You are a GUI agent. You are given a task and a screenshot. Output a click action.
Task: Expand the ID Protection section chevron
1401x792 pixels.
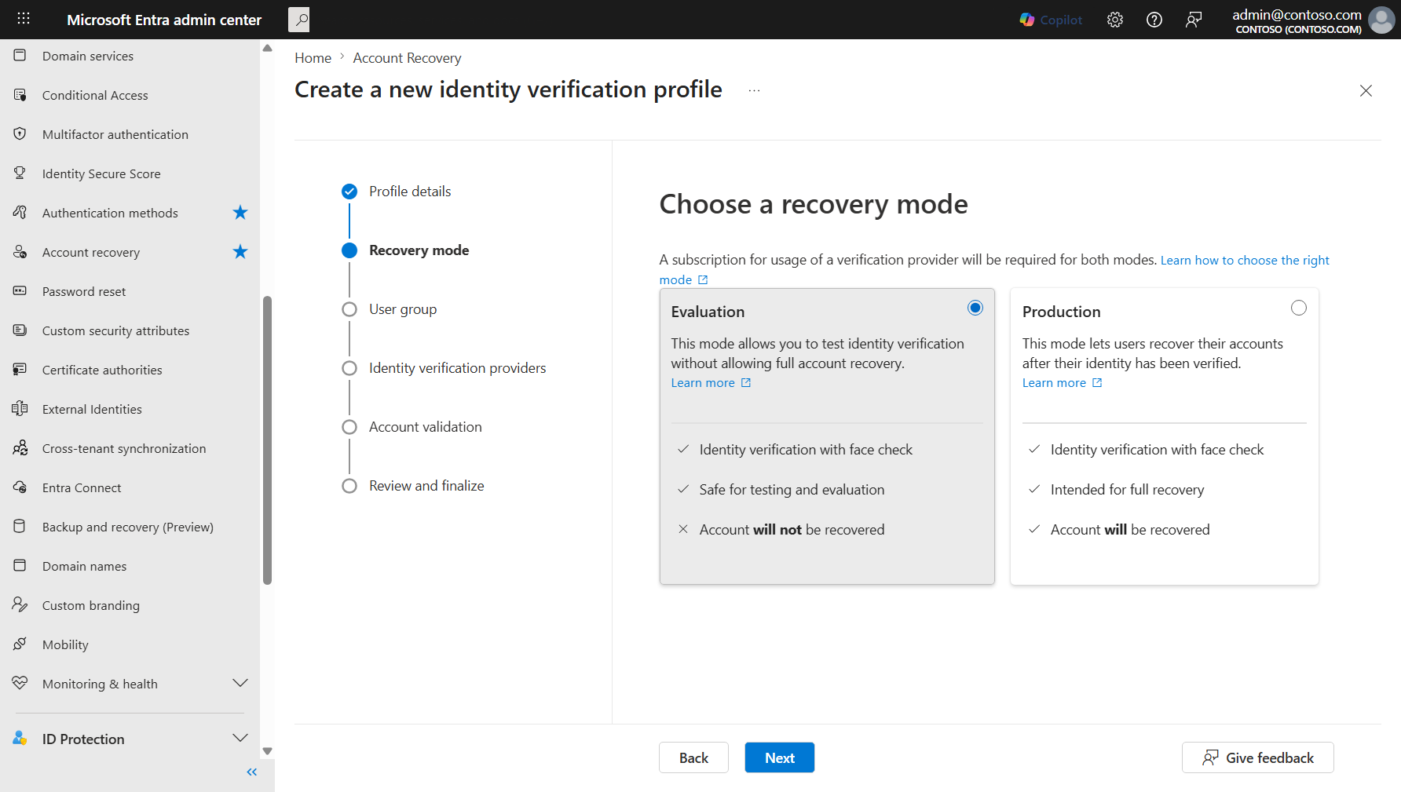240,739
